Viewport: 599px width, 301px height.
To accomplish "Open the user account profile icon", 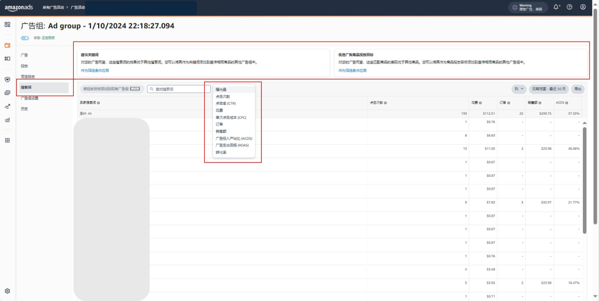I will 582,7.
